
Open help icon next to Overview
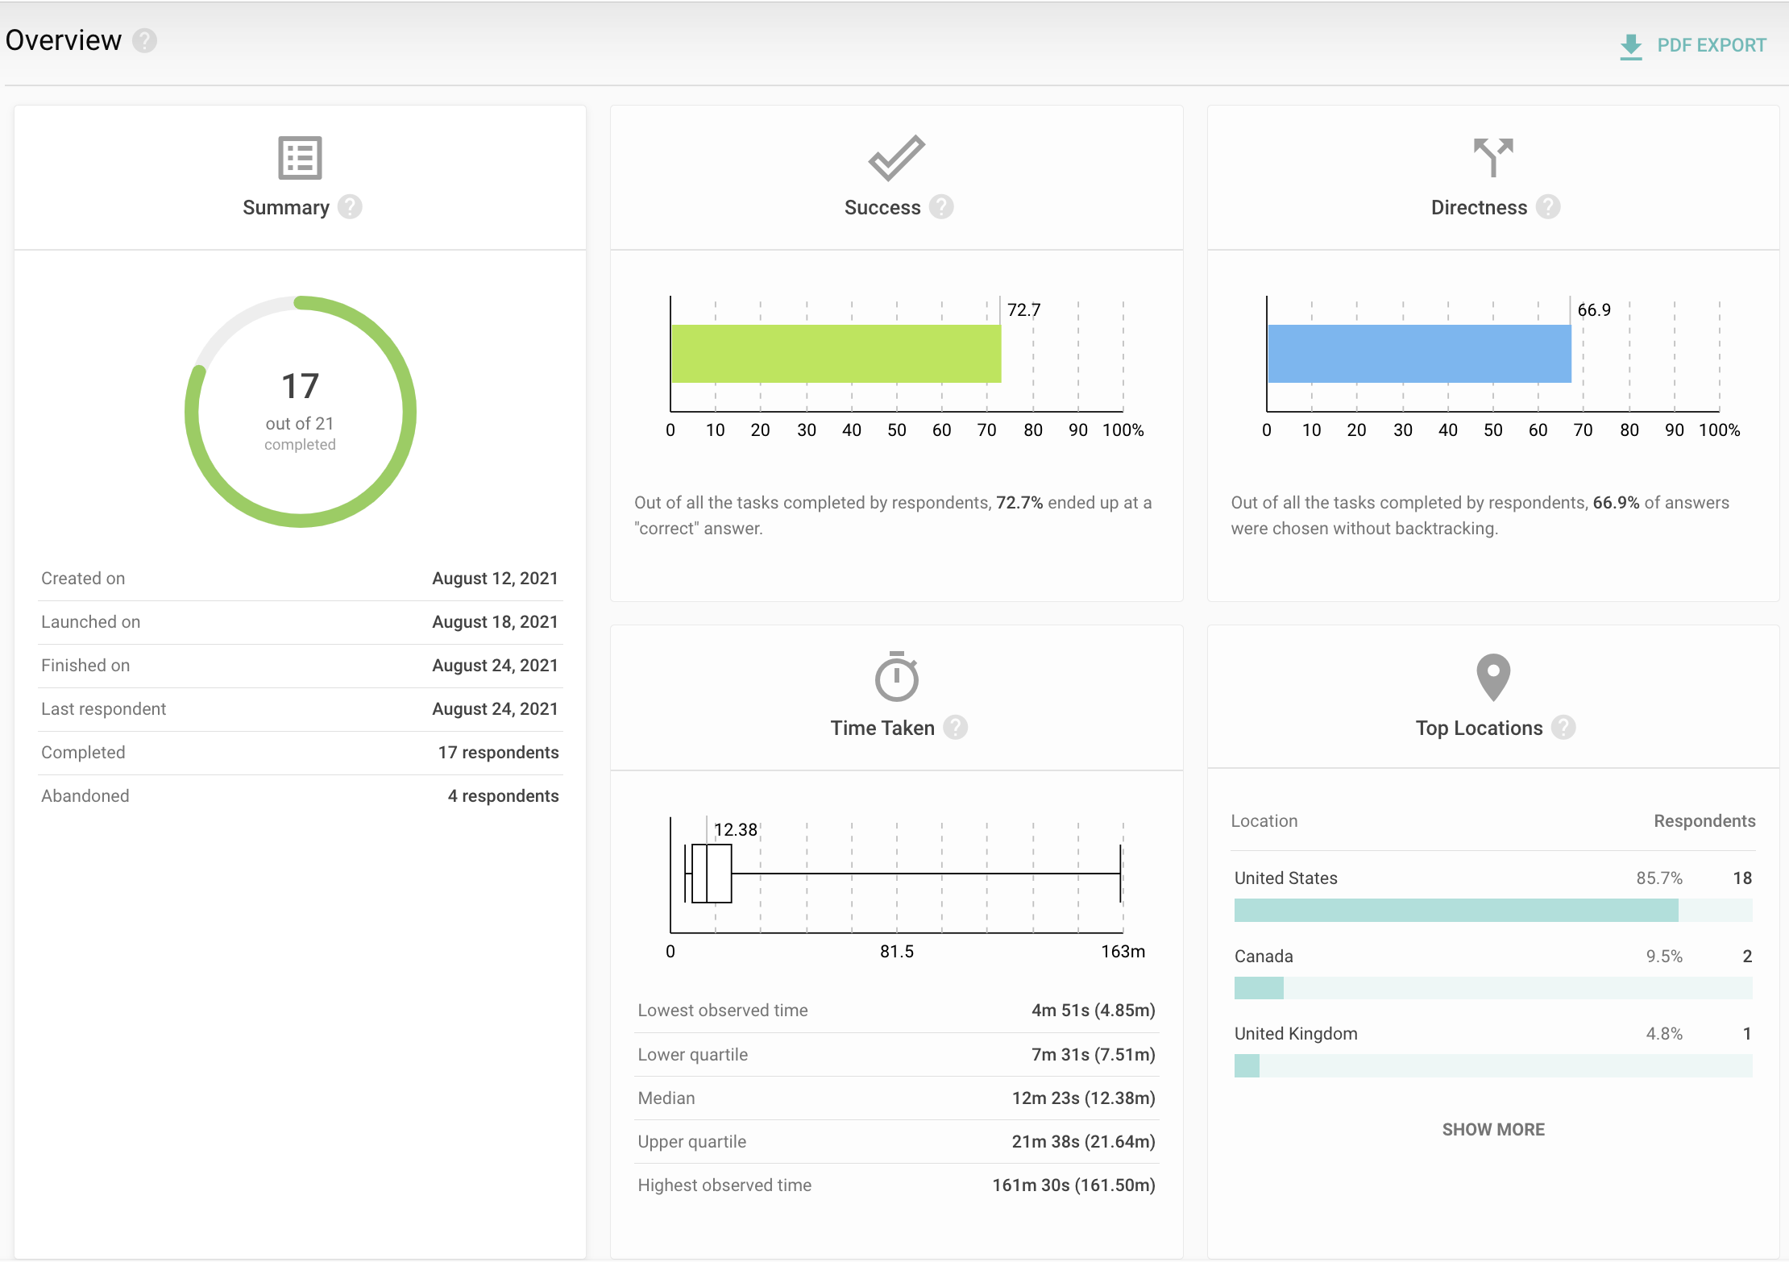point(145,40)
